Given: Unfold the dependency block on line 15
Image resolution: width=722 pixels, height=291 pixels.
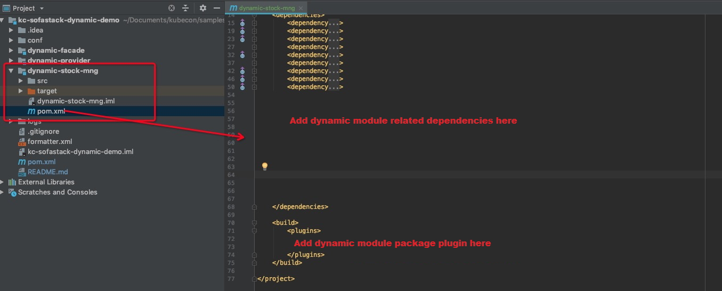Looking at the screenshot, I should click(x=254, y=23).
